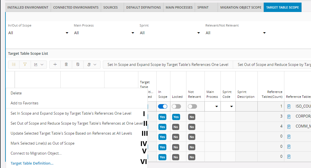Click the duplicate record icon
Image resolution: width=311 pixels, height=168 pixels.
click(x=78, y=65)
